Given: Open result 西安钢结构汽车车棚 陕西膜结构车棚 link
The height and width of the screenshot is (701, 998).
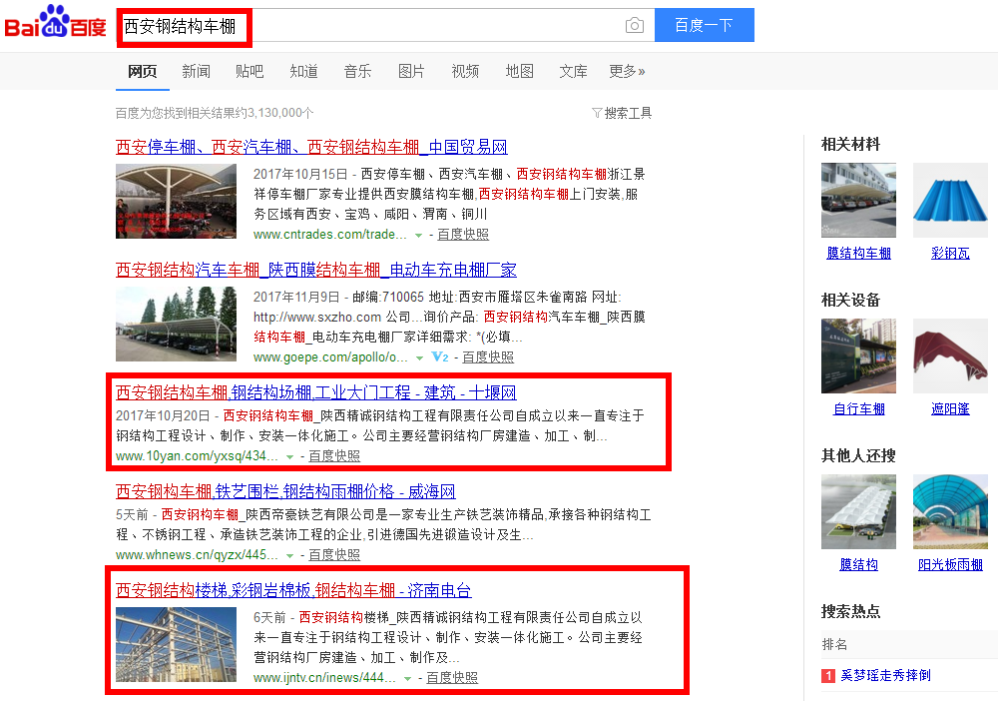Looking at the screenshot, I should 315,270.
